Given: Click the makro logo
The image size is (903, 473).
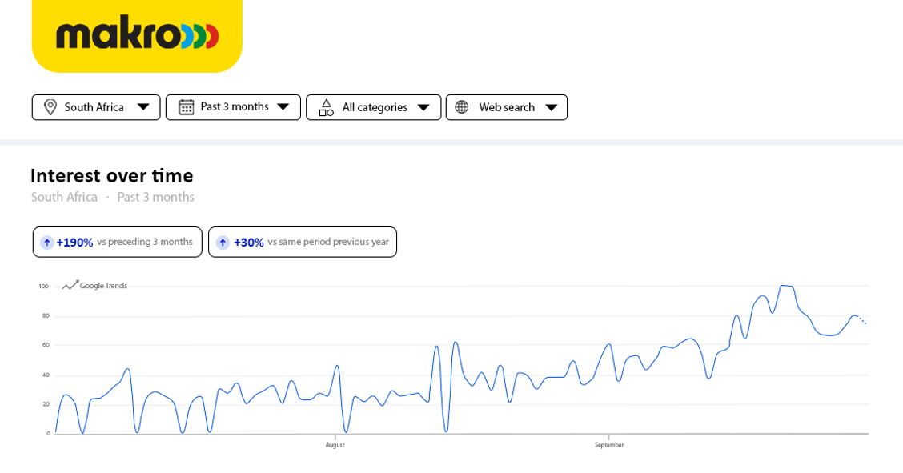Looking at the screenshot, I should (x=137, y=36).
